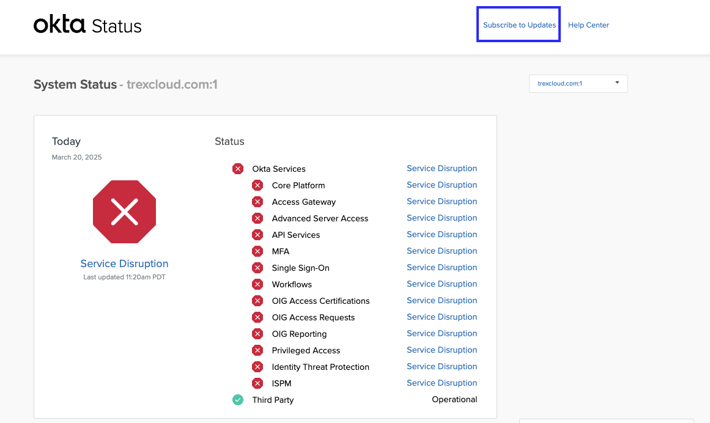Viewport: 710px width, 423px height.
Task: Click the Status column heading
Action: tap(229, 142)
